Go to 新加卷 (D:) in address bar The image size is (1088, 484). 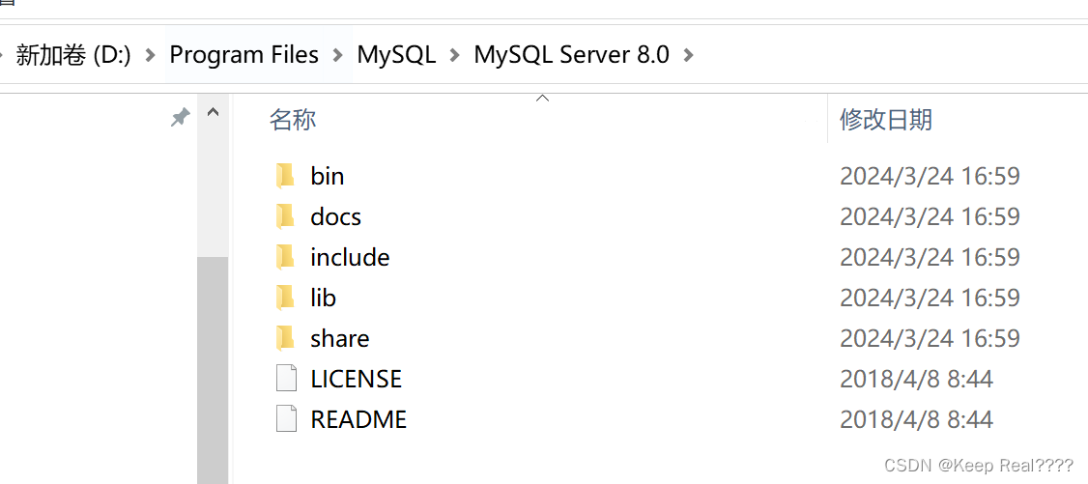pos(73,55)
